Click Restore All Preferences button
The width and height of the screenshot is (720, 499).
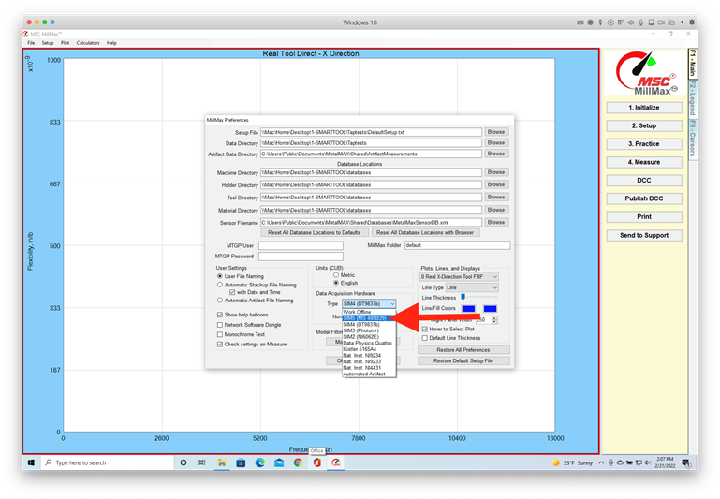click(x=463, y=350)
